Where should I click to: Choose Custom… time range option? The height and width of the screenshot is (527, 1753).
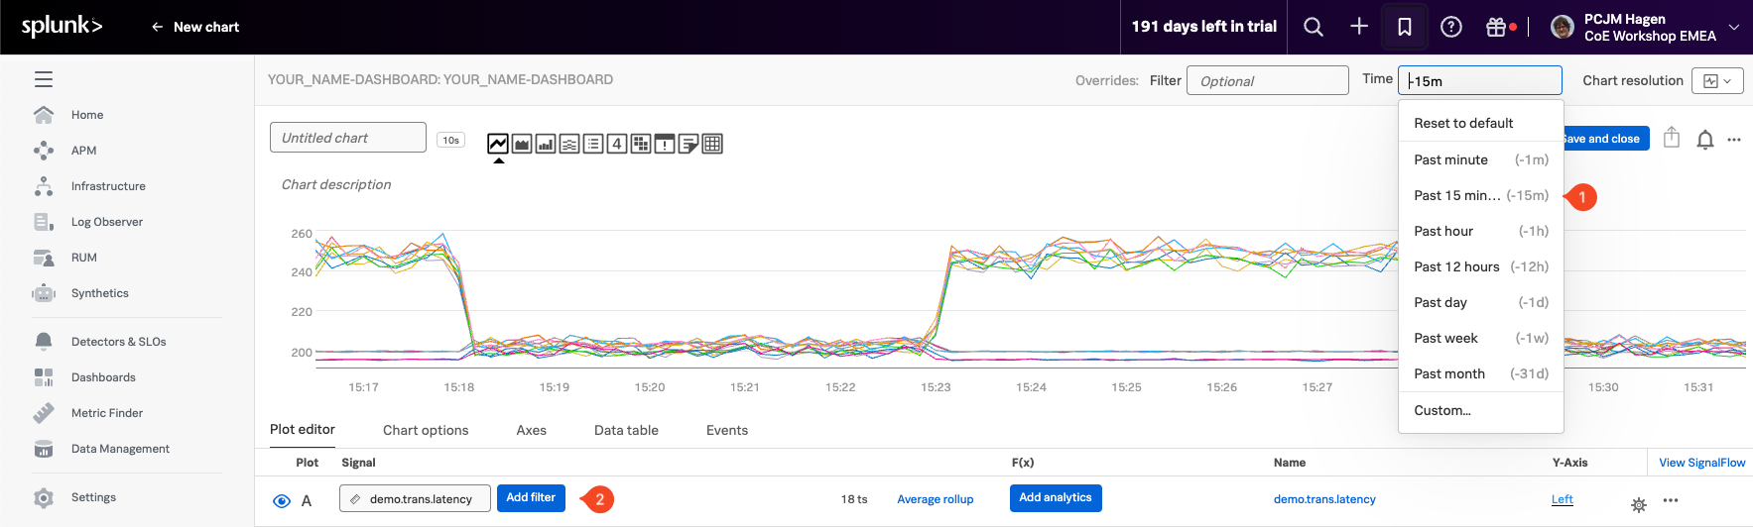pyautogui.click(x=1442, y=410)
